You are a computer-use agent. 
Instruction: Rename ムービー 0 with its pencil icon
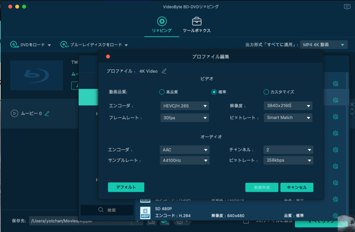point(47,113)
